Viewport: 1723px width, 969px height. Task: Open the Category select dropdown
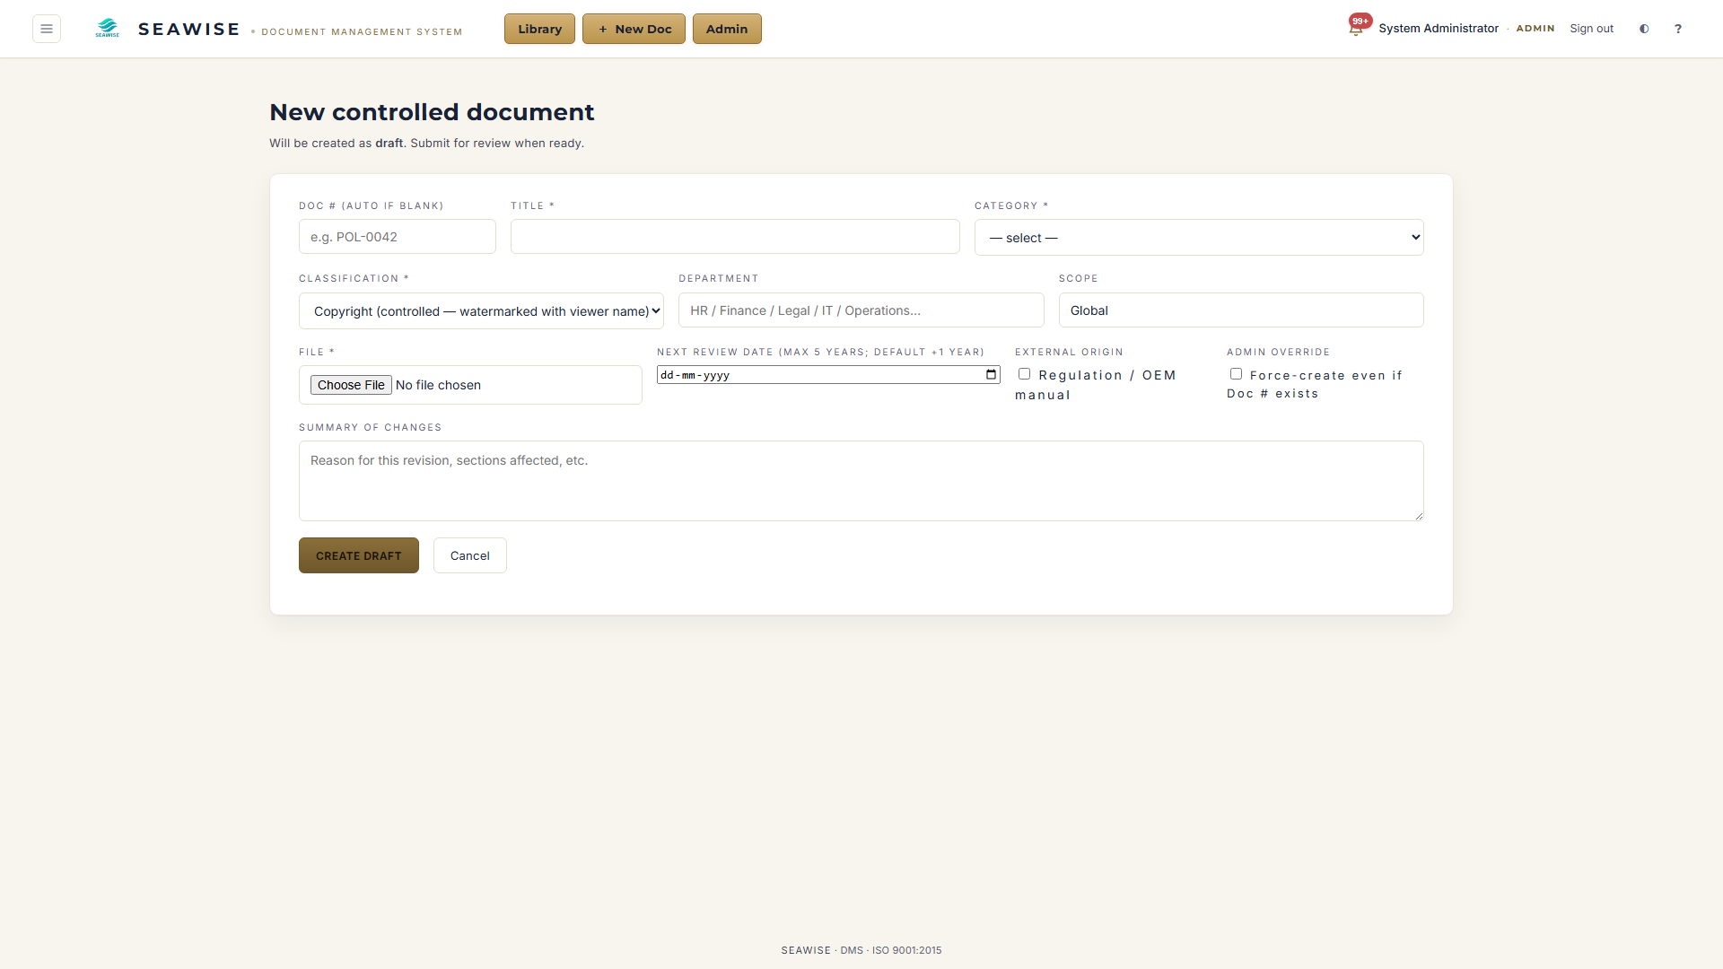(x=1199, y=238)
